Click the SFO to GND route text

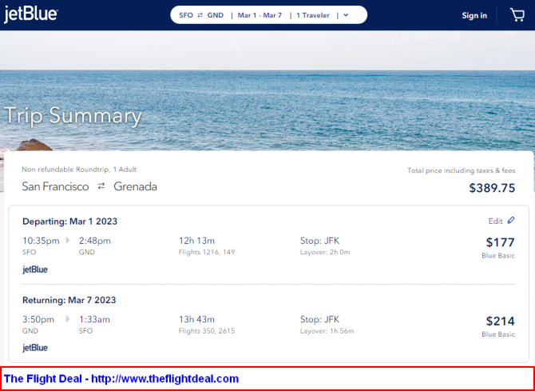point(201,15)
